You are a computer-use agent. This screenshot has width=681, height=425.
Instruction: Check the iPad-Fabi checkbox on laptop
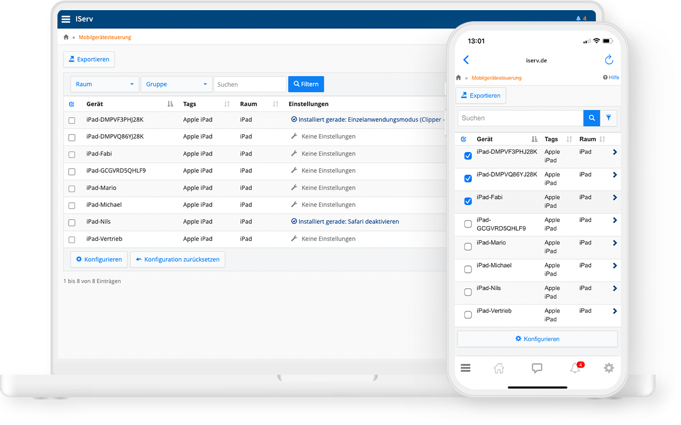point(72,155)
